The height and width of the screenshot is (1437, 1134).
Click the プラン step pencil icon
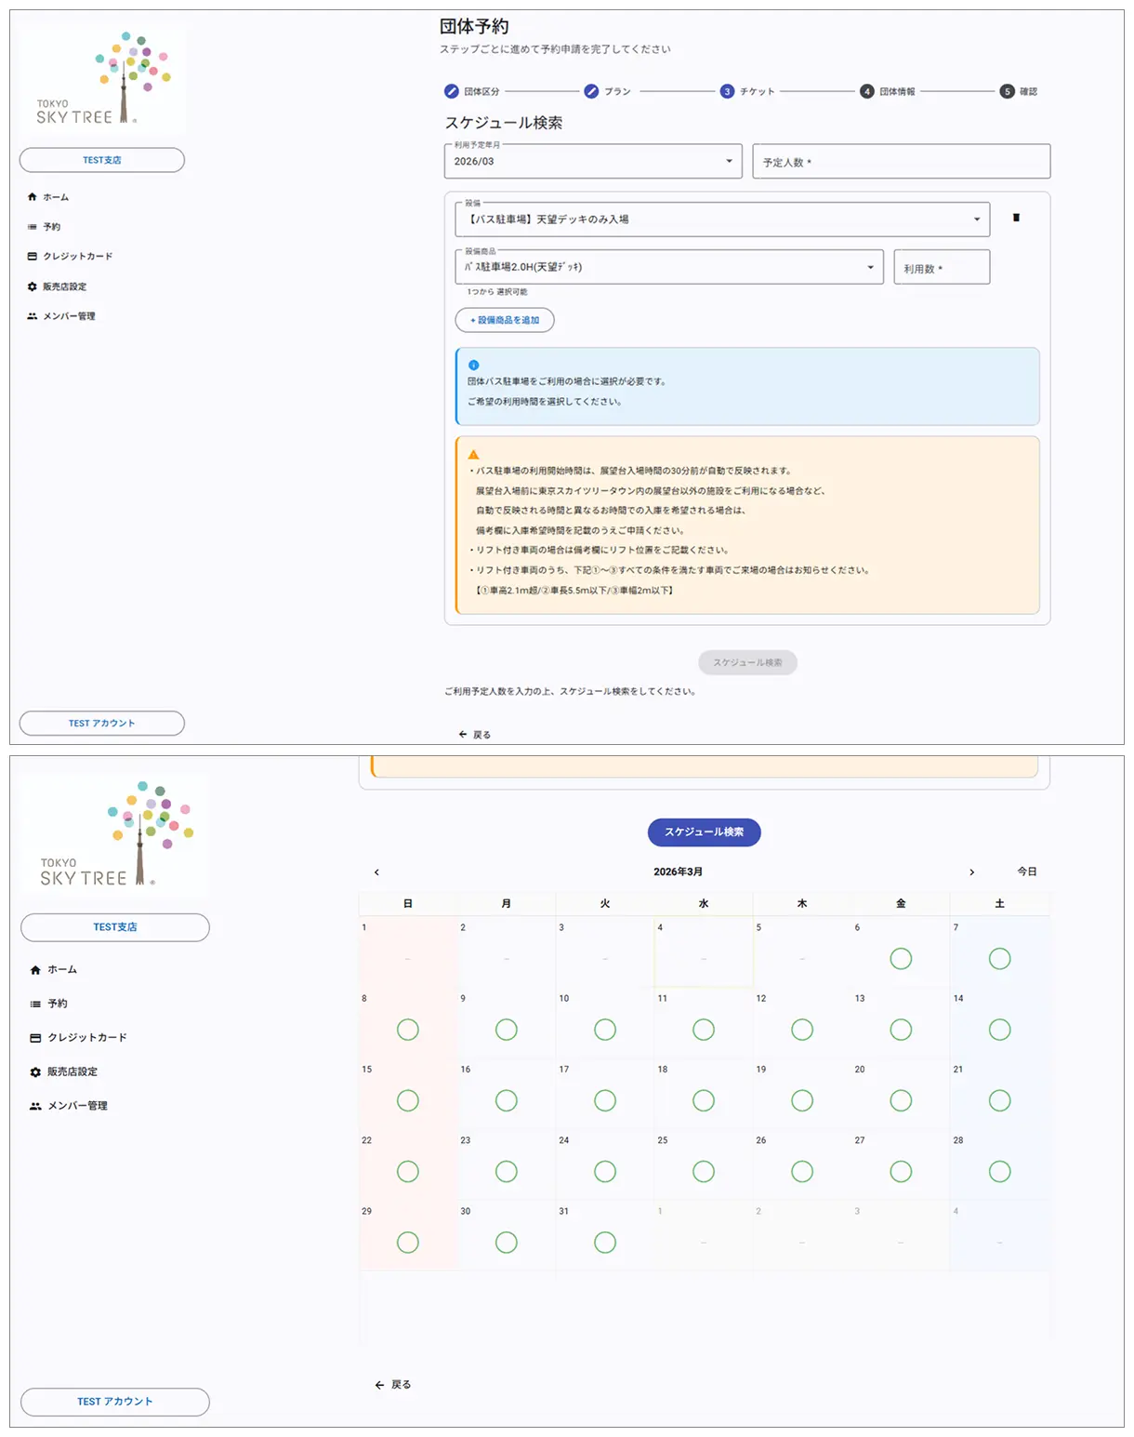[x=591, y=91]
